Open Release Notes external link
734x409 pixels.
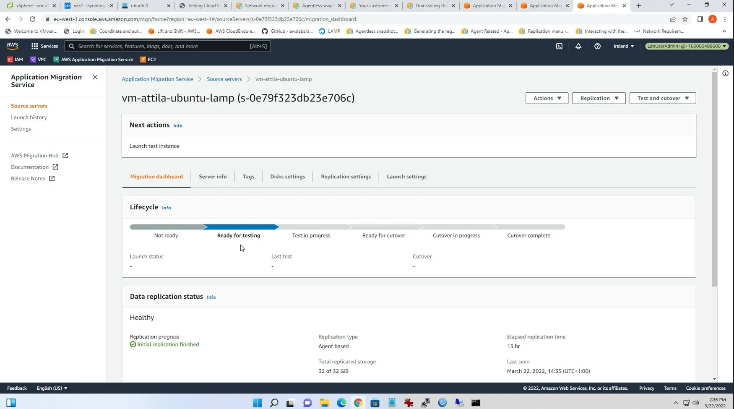[x=33, y=178]
